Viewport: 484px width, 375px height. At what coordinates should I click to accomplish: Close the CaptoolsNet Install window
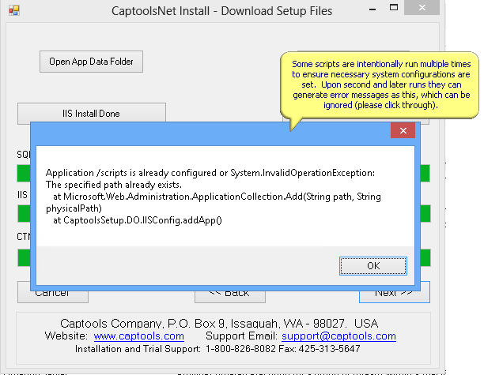tap(422, 7)
